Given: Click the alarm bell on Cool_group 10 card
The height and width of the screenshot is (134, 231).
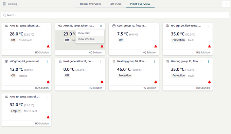Looking at the screenshot, I should [156, 46].
